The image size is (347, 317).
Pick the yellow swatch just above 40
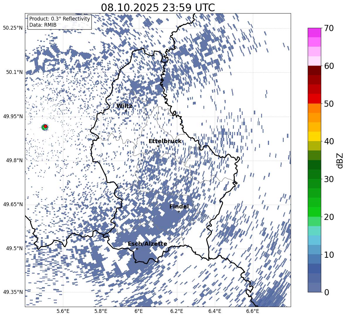point(314,137)
